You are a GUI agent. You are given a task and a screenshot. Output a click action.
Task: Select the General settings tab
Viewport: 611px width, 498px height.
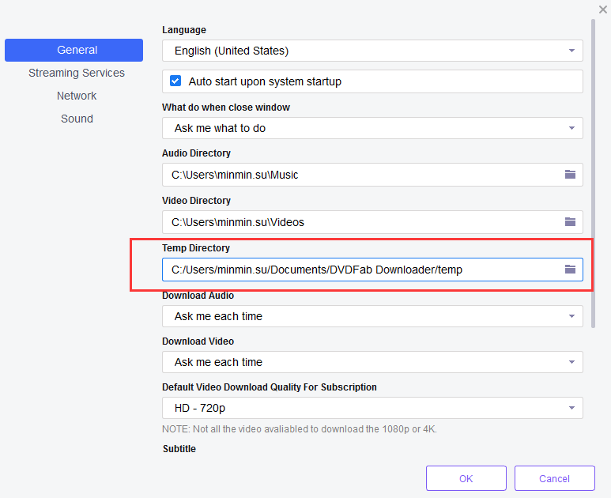pos(74,50)
